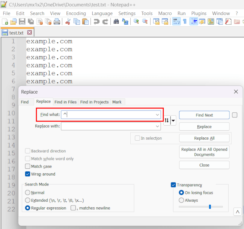
Task: Collapse the dialog with the caret button
Action: click(x=238, y=212)
